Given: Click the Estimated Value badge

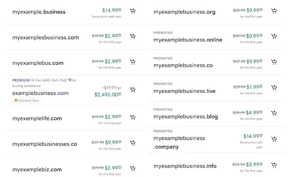Looking at the screenshot, I should tap(27, 101).
